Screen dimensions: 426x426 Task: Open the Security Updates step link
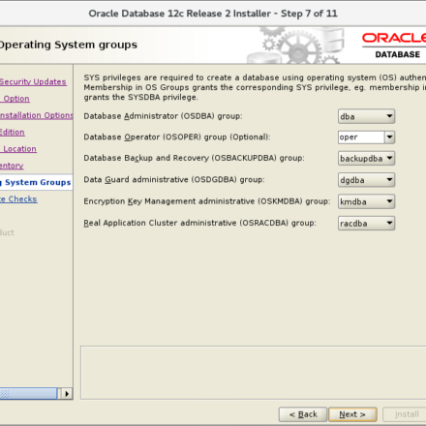coord(33,82)
